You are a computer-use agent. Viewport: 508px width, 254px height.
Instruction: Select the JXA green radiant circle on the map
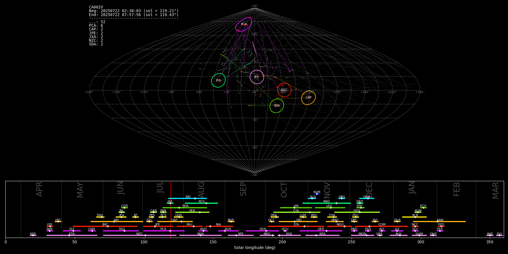218,80
